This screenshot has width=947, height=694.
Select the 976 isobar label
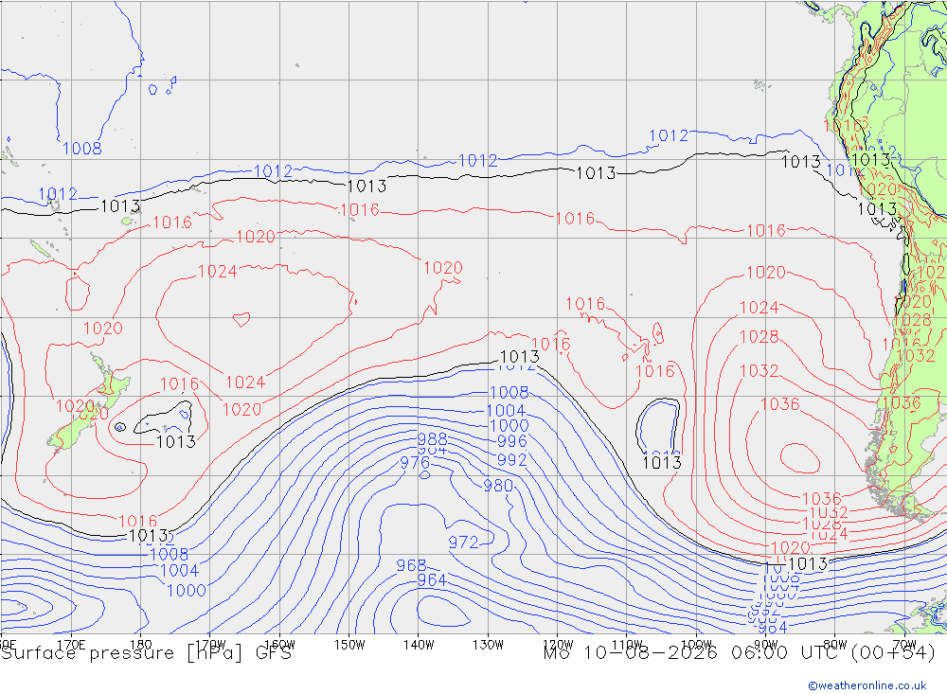415,463
